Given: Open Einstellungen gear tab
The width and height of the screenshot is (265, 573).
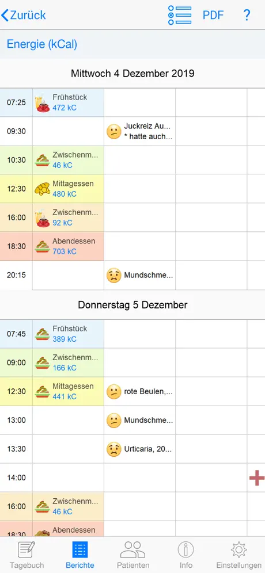Looking at the screenshot, I should click(238, 555).
